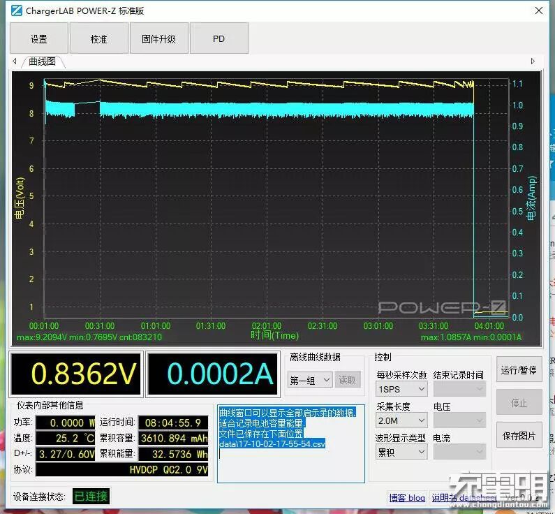The height and width of the screenshot is (514, 555).
Task: Click the 累积能量 value 32.5736 Wh
Action: tap(173, 454)
